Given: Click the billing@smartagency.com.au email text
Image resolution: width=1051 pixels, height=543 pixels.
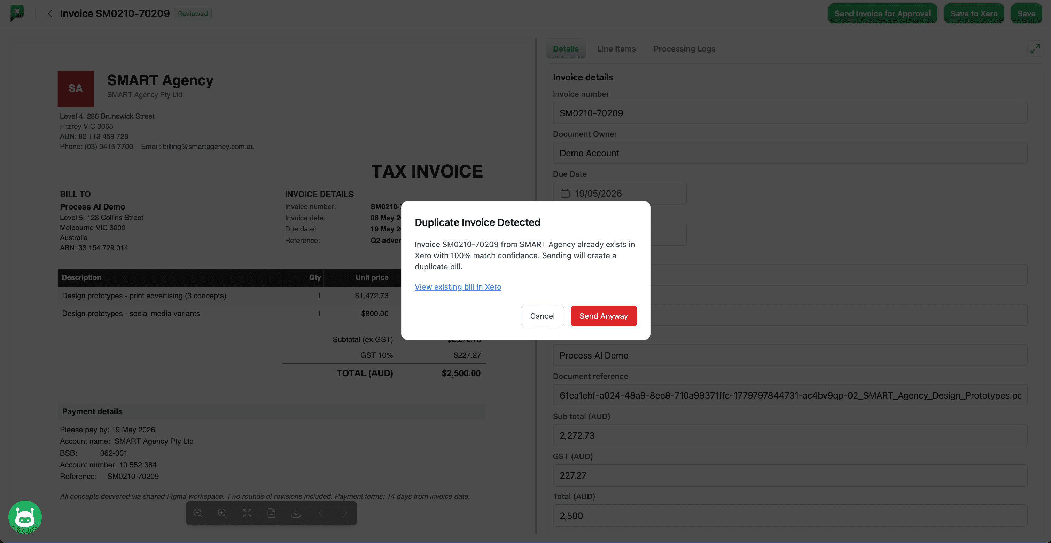Looking at the screenshot, I should 209,146.
